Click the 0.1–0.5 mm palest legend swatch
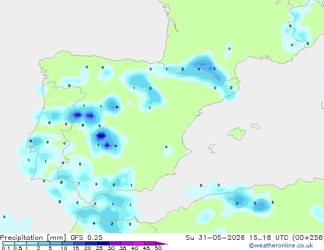 [9, 243]
